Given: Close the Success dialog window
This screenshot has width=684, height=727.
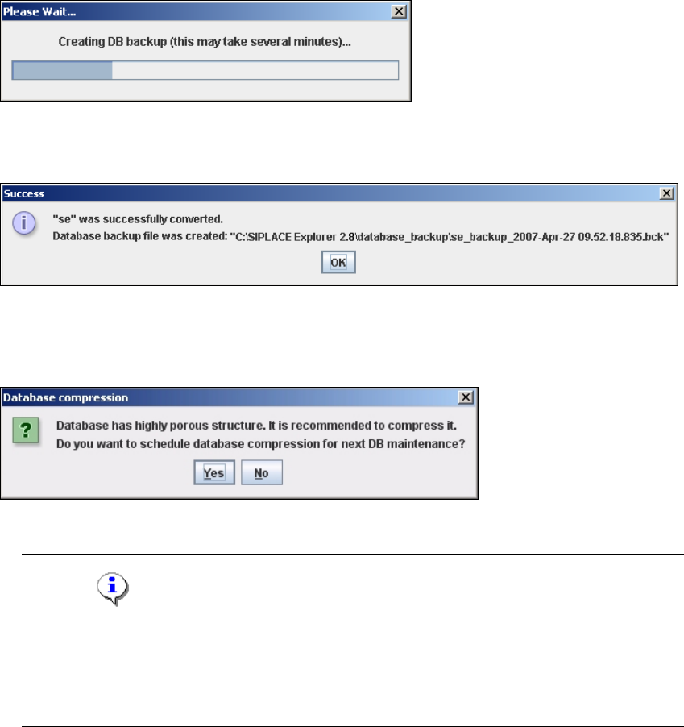Looking at the screenshot, I should point(666,193).
